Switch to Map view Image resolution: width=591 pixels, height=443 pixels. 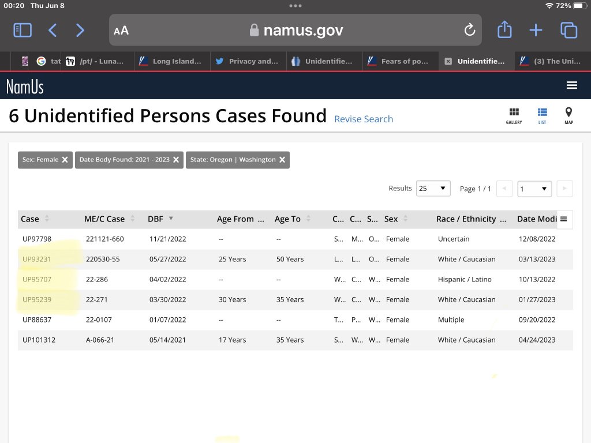pyautogui.click(x=568, y=115)
